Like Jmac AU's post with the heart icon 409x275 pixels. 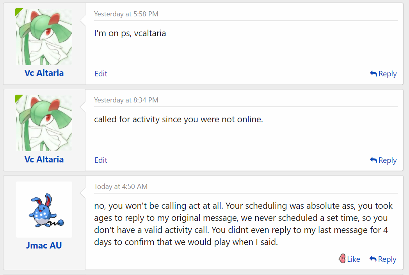(342, 259)
